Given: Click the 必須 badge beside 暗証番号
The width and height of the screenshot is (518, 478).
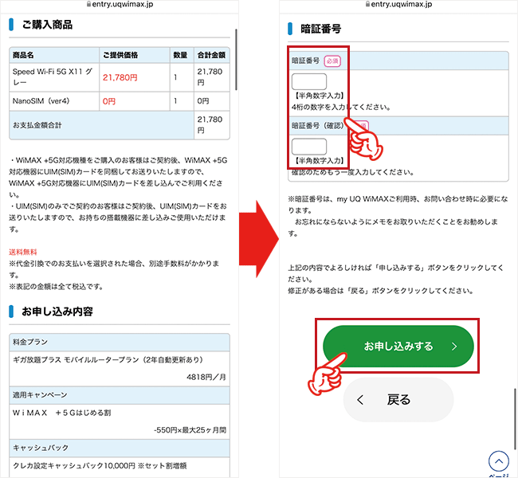Looking at the screenshot, I should point(332,61).
